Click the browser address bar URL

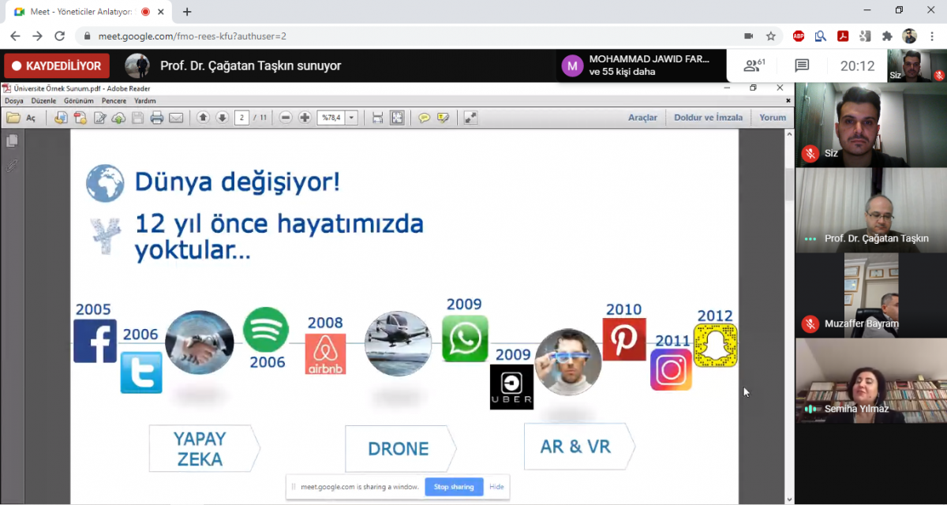pyautogui.click(x=192, y=36)
